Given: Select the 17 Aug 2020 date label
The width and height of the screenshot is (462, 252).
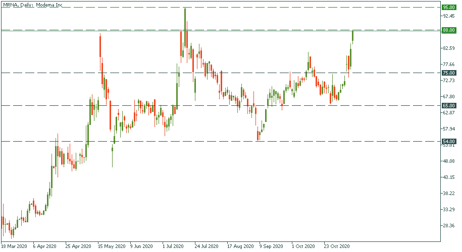Looking at the screenshot, I should point(240,246).
